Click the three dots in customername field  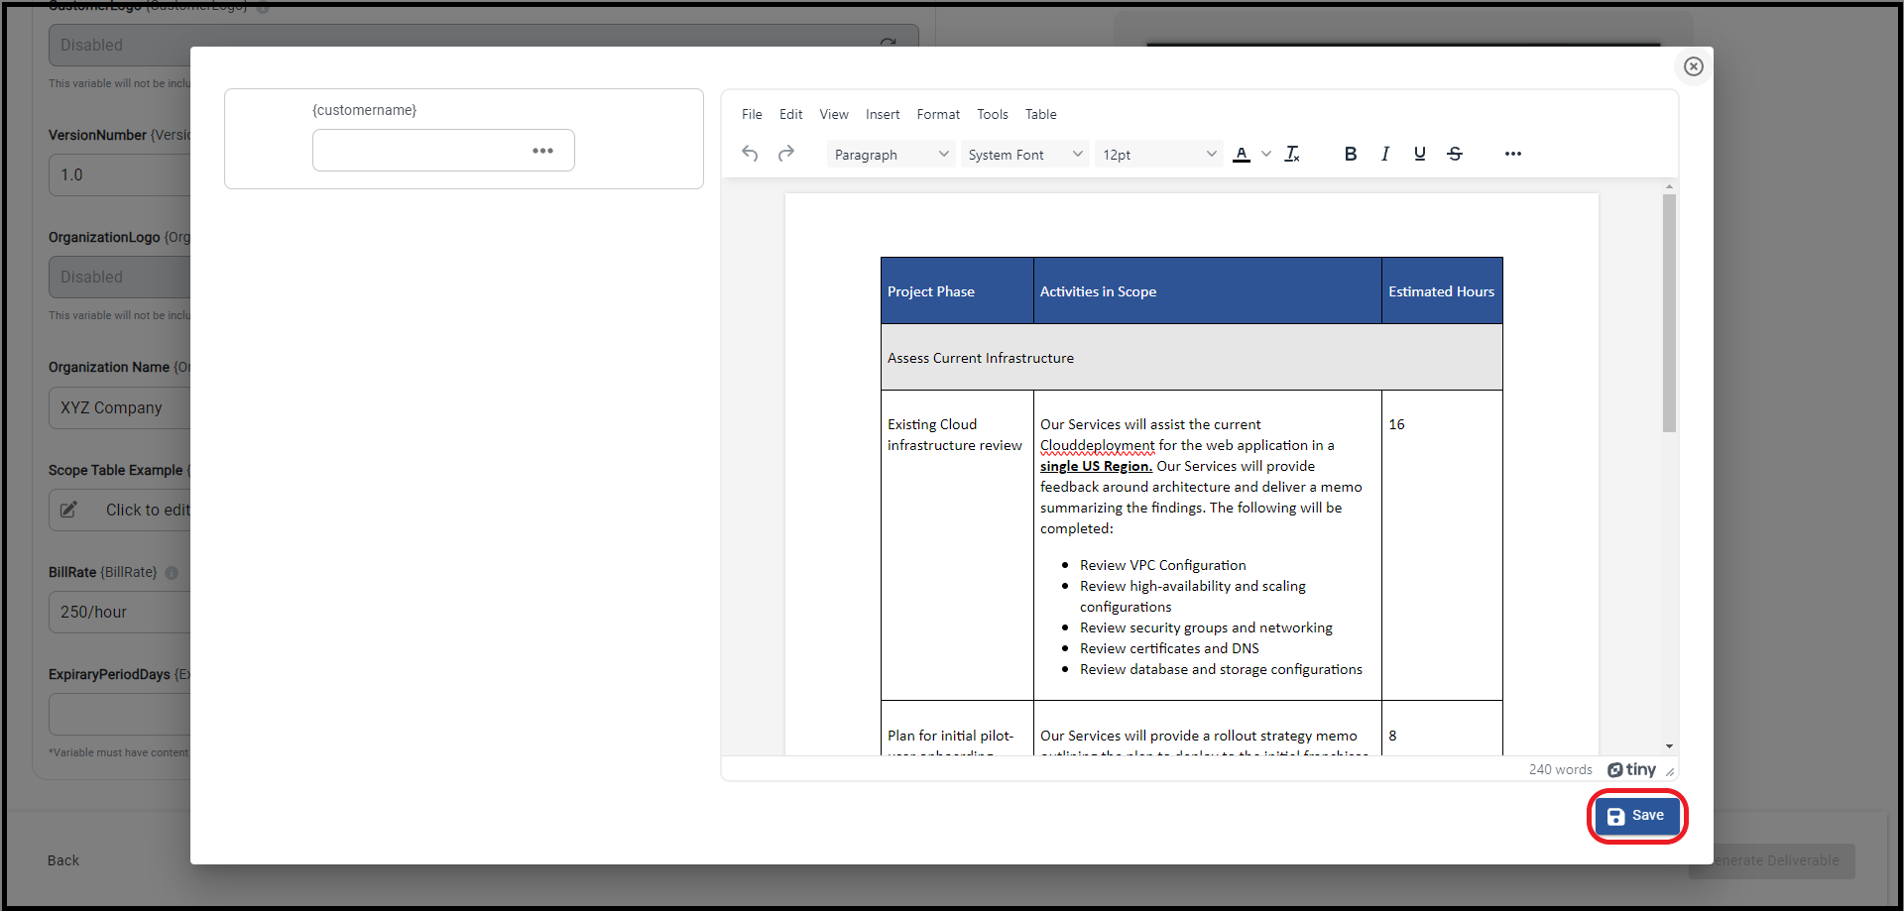(x=542, y=151)
